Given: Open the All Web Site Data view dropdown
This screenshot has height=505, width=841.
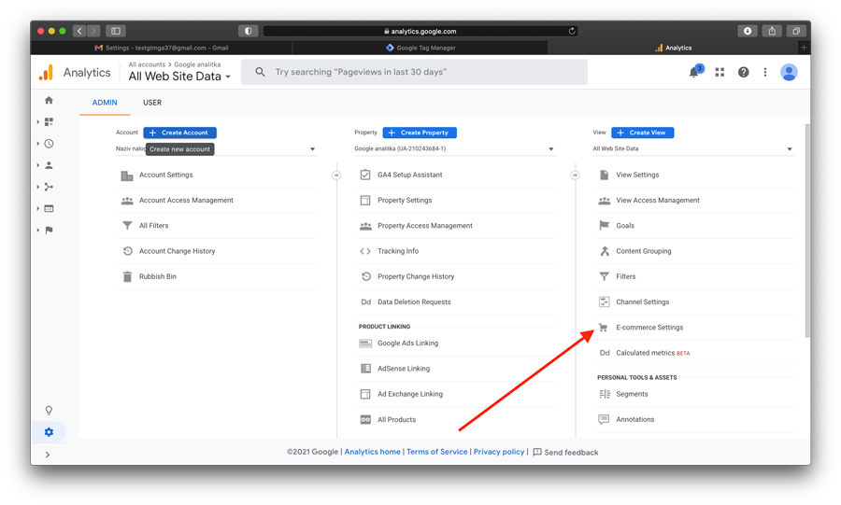Looking at the screenshot, I should click(x=789, y=149).
